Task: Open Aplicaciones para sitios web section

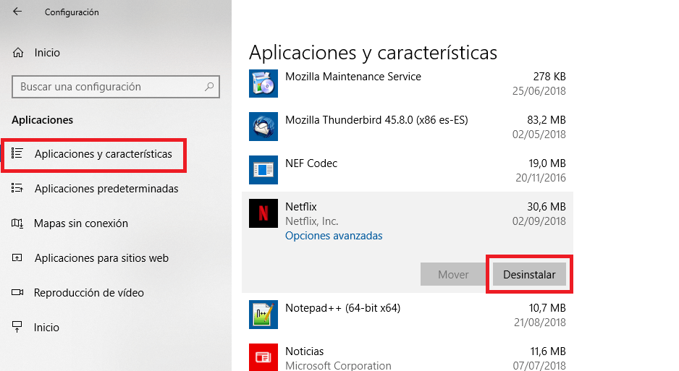Action: 101,258
